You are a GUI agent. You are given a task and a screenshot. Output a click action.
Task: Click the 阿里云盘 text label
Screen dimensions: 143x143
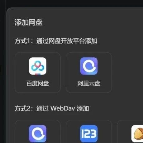(x=89, y=83)
